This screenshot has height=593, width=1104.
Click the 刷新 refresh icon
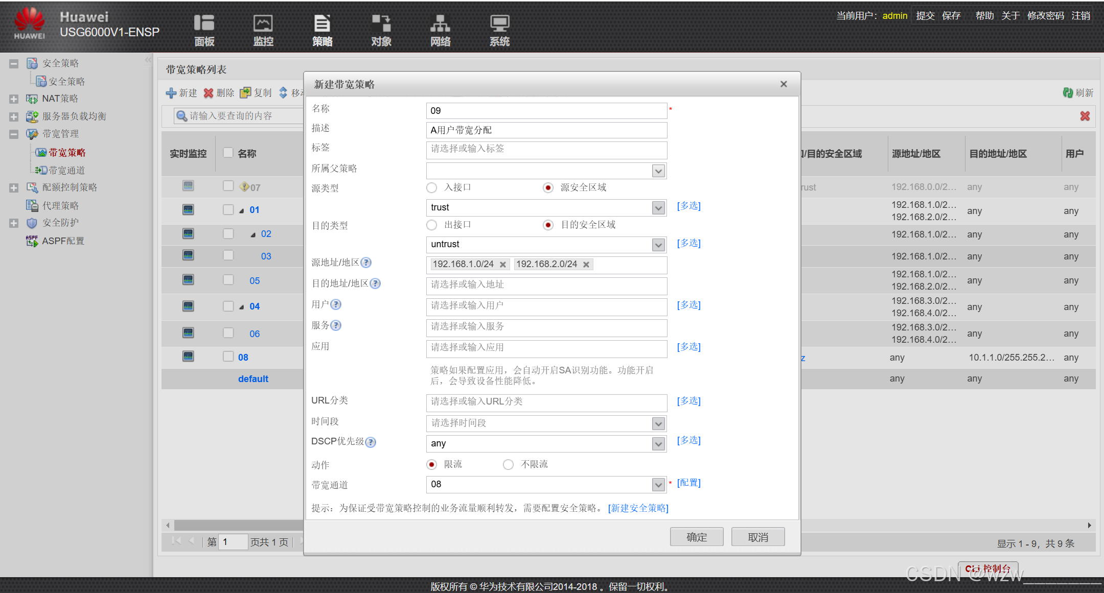point(1068,92)
